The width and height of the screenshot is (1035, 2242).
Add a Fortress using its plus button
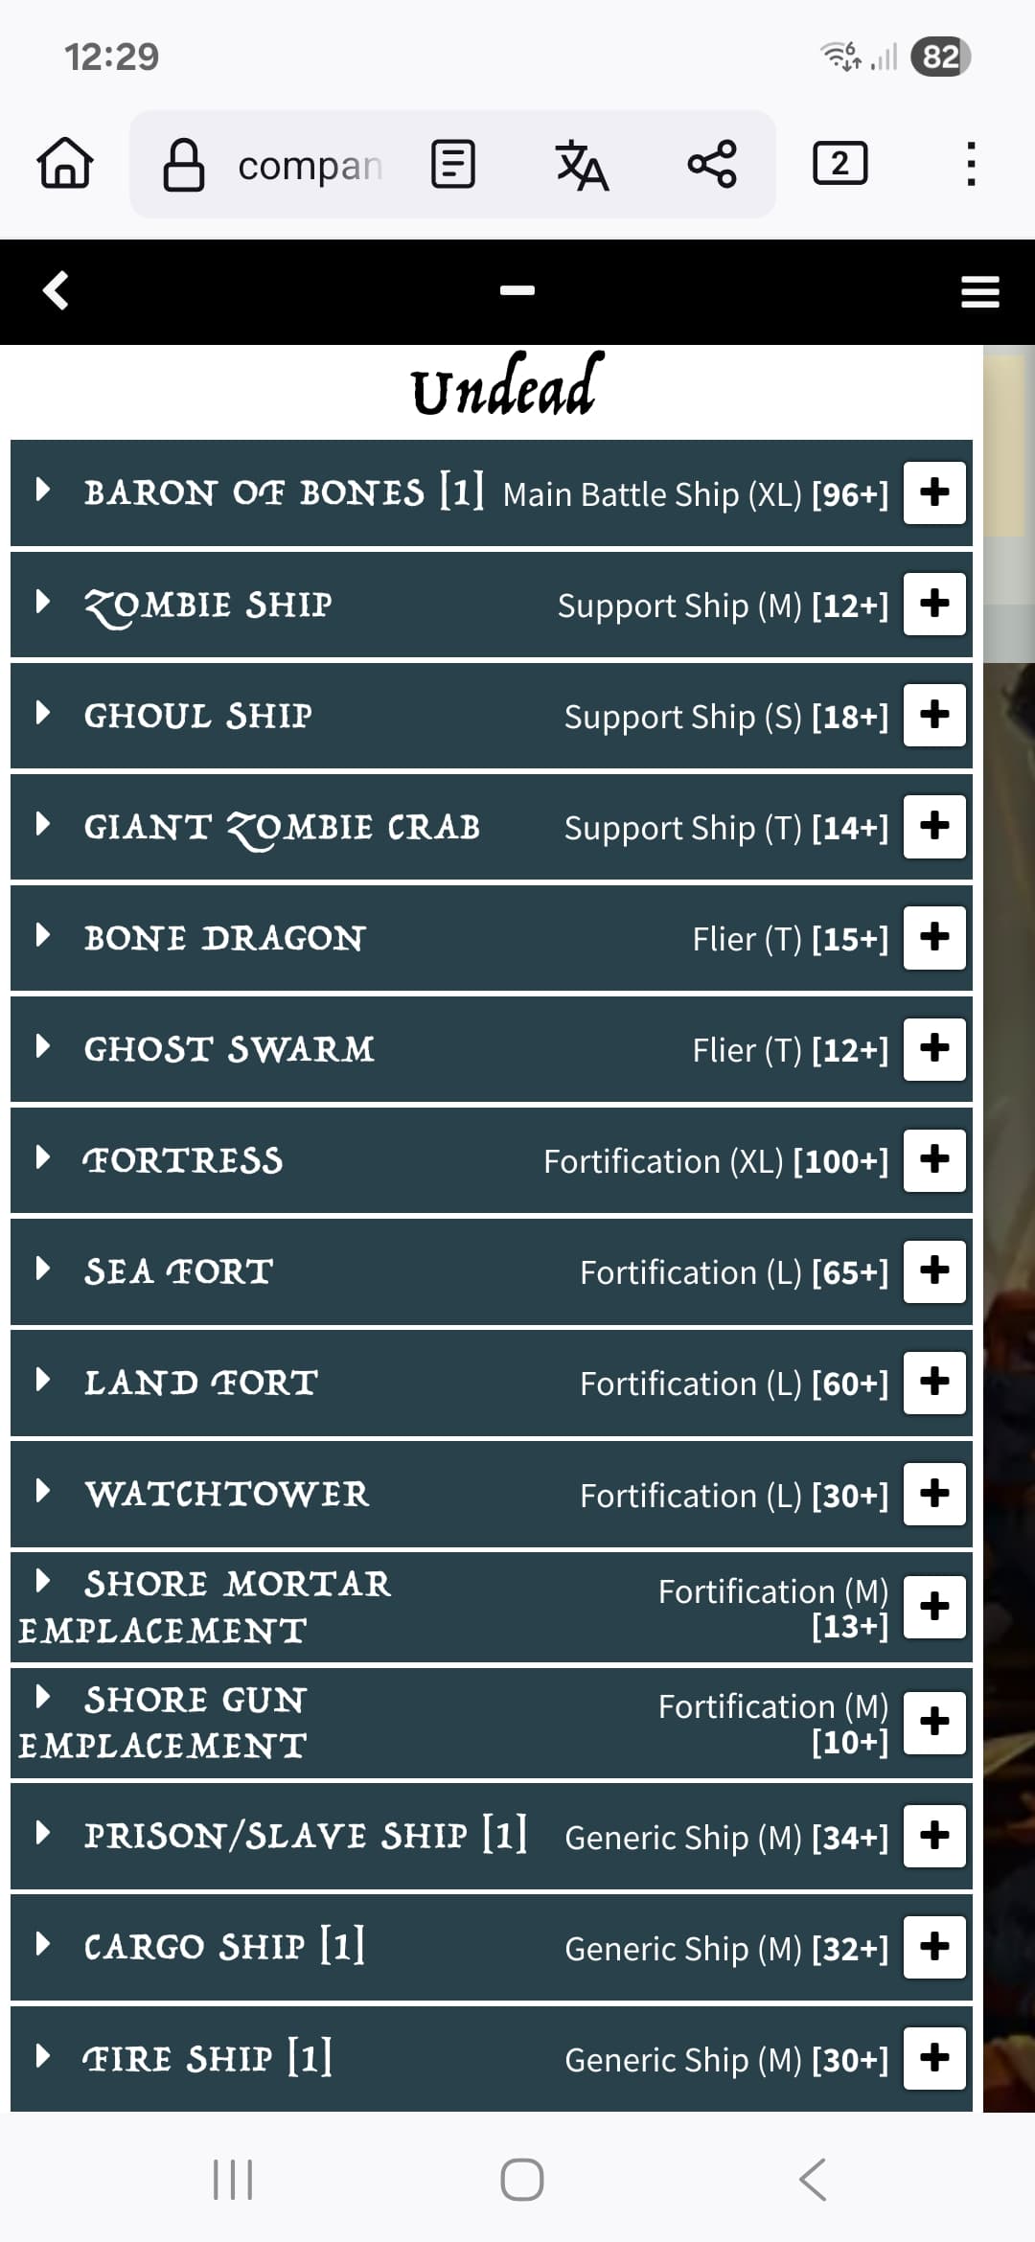934,1159
